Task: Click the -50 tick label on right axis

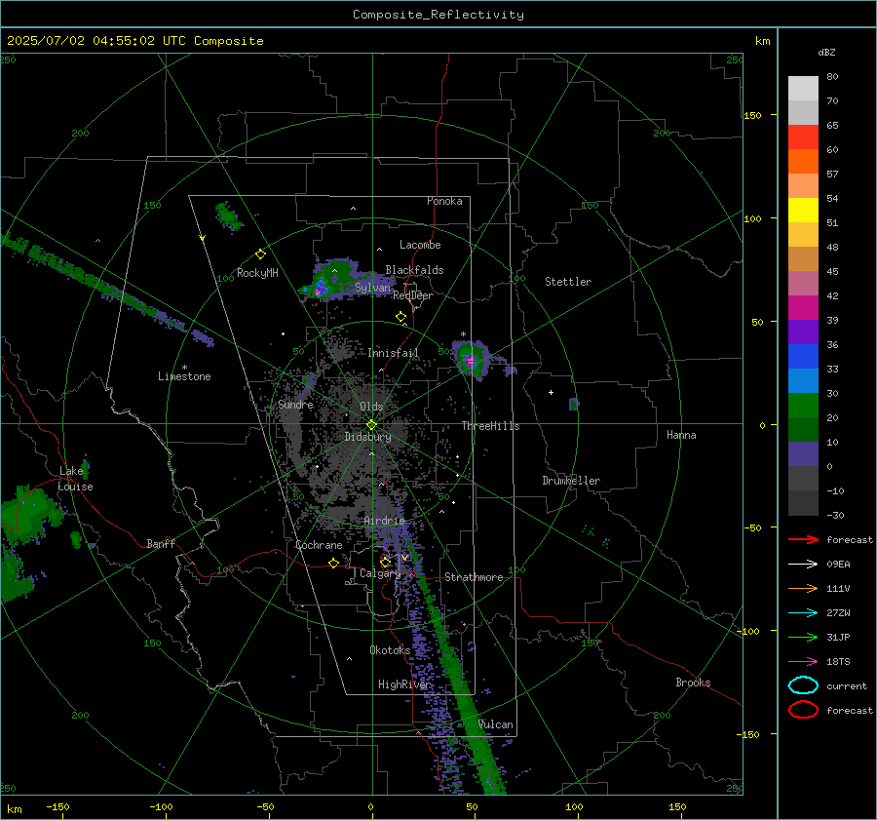Action: tap(752, 527)
